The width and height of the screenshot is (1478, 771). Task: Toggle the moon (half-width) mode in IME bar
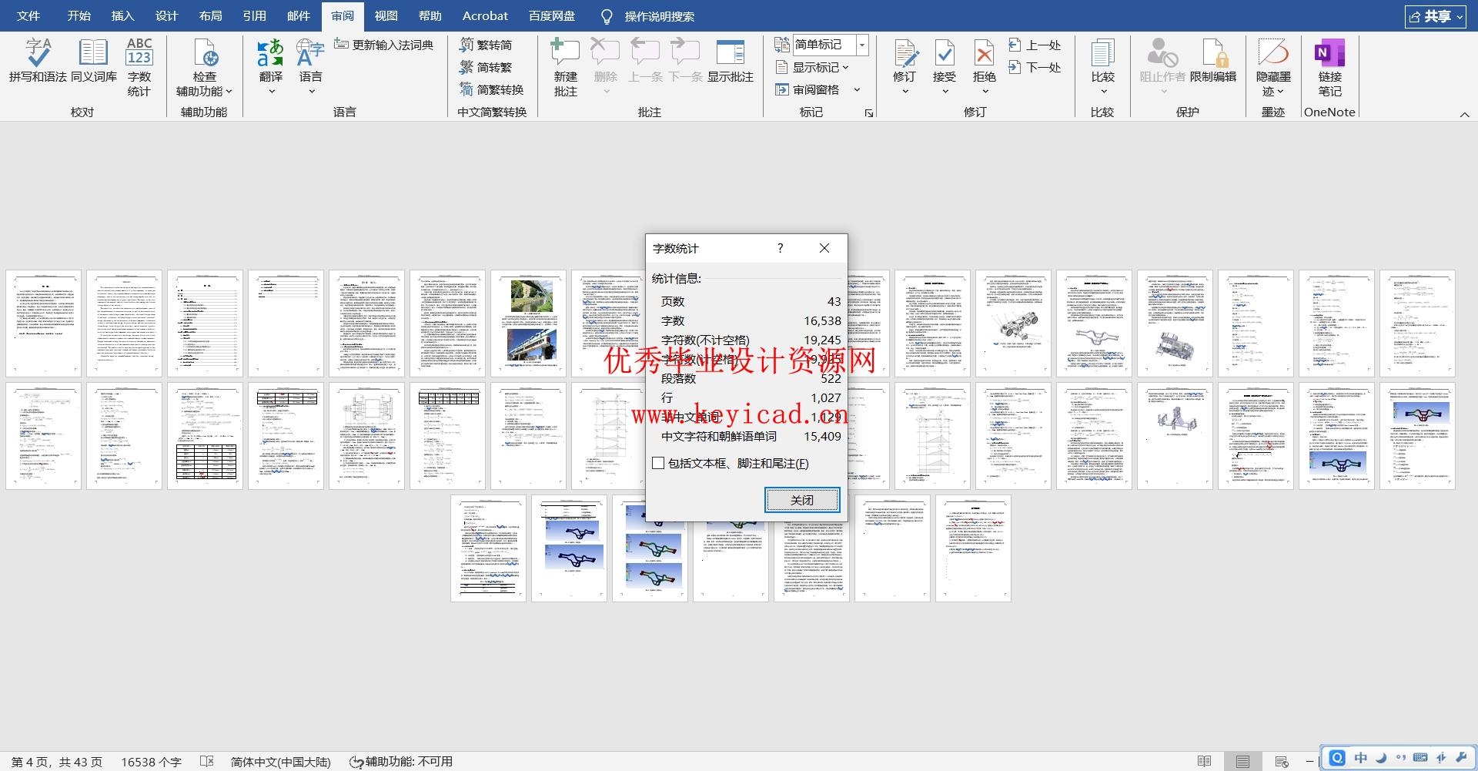point(1381,758)
